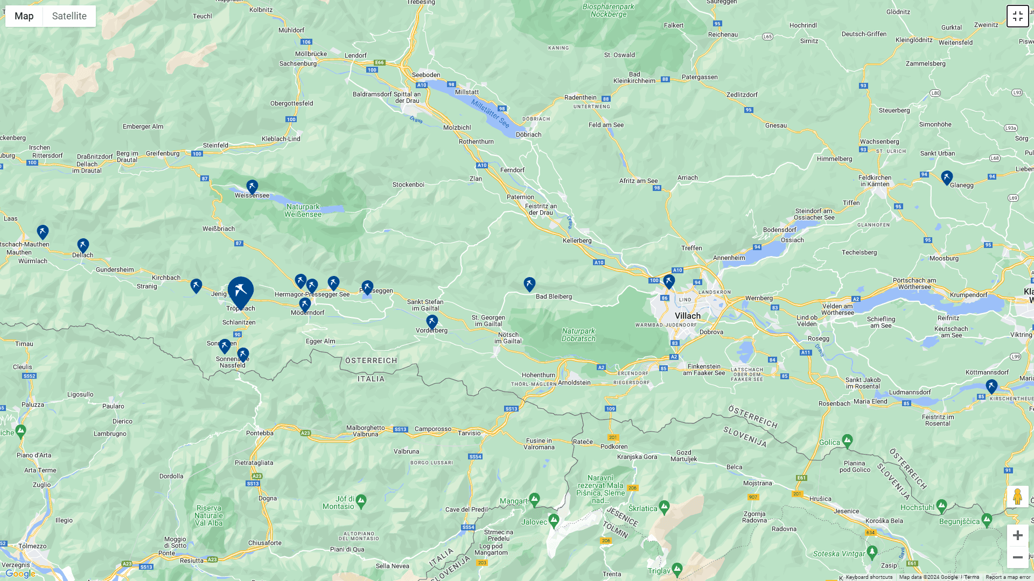Pick the Street View pegman
This screenshot has height=581, width=1034.
pyautogui.click(x=1017, y=497)
